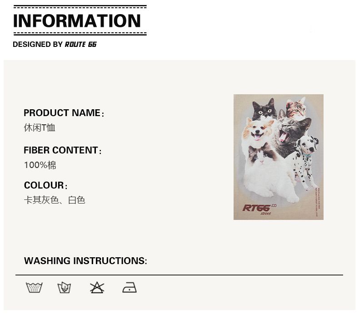Screen dimensions: 359x321
Task: Click the FIBER CONTENT label
Action: (62, 150)
